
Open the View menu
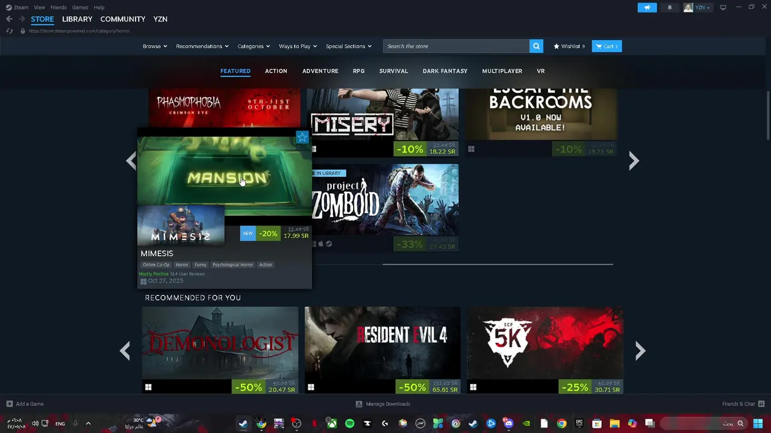tap(40, 7)
